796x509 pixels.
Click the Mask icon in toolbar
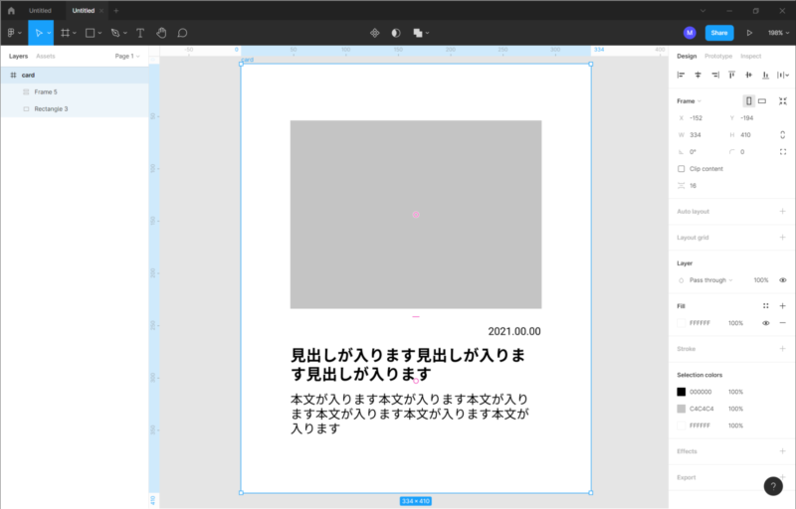click(396, 33)
